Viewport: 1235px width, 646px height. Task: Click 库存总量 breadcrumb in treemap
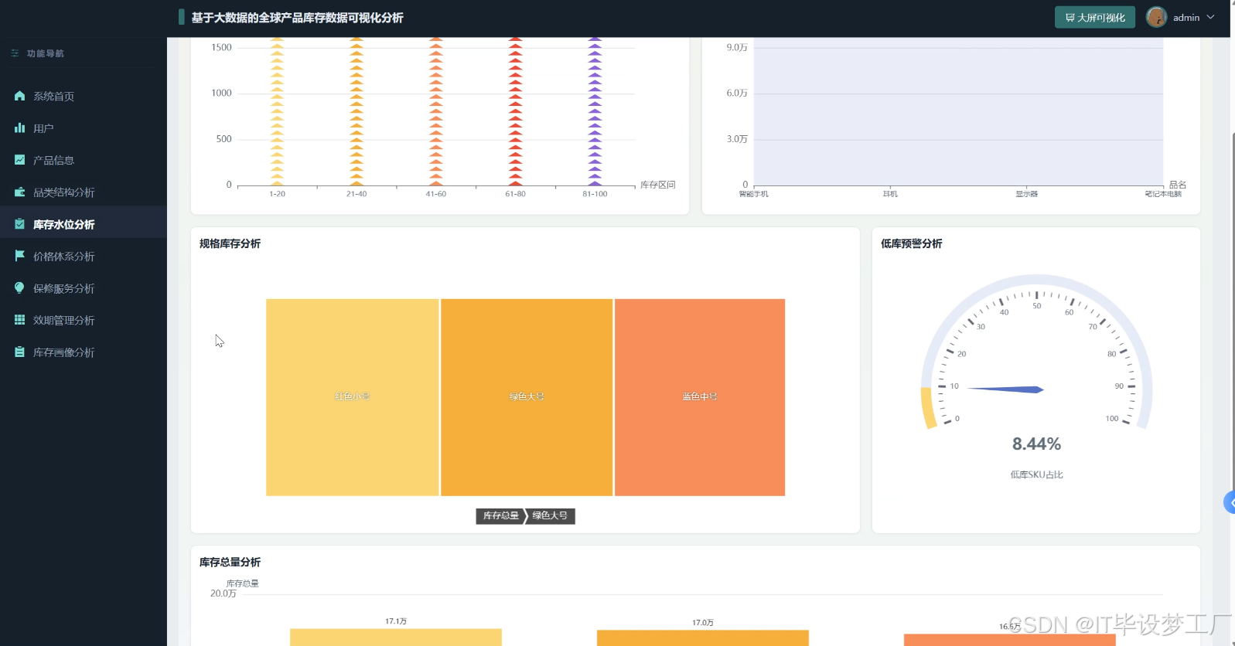(x=501, y=515)
